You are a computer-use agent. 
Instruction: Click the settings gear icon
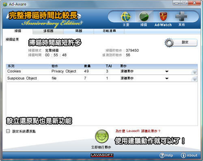pyautogui.click(x=169, y=43)
